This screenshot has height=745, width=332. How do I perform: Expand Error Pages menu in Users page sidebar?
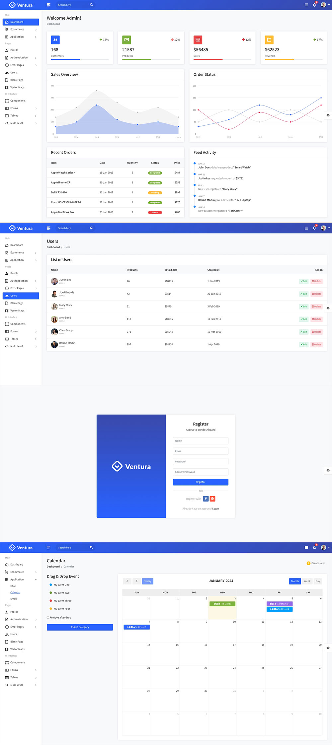[x=21, y=288]
